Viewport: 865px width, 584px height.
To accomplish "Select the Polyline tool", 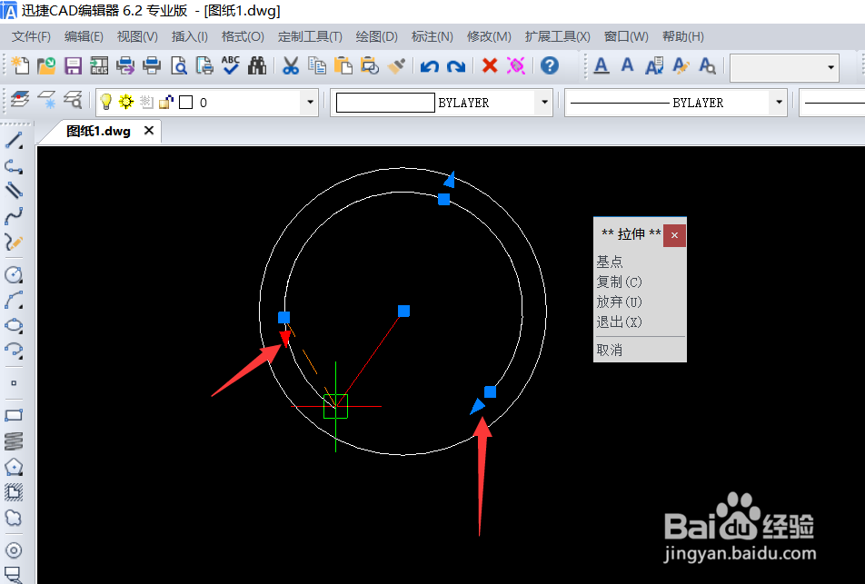I will tap(14, 166).
